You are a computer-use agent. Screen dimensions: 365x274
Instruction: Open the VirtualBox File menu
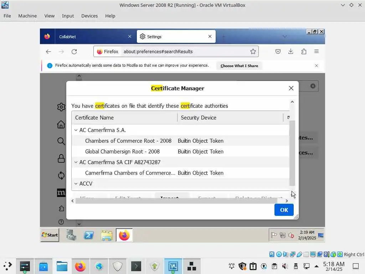click(7, 16)
